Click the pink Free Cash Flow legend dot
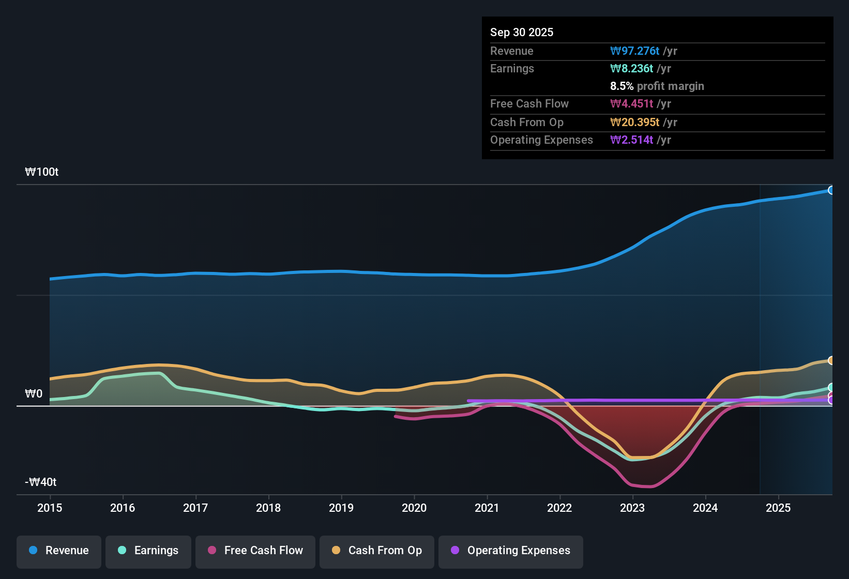This screenshot has width=849, height=579. 211,551
